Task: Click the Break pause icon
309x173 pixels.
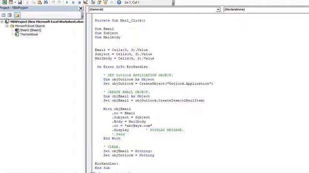Action: [x=73, y=2]
